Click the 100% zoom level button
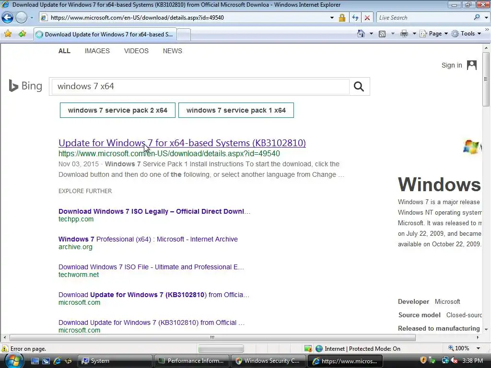Image resolution: width=491 pixels, height=368 pixels. pyautogui.click(x=459, y=348)
